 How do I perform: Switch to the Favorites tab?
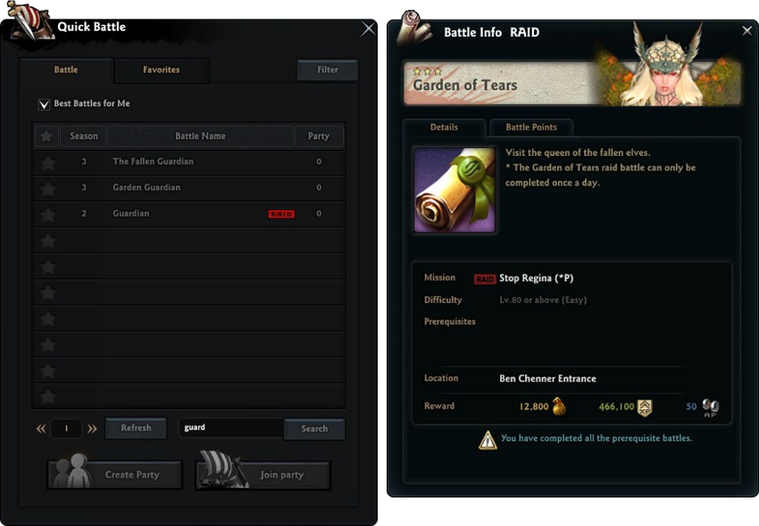[162, 70]
